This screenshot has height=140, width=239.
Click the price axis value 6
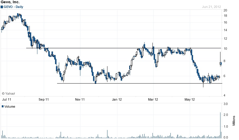pyautogui.click(x=224, y=76)
